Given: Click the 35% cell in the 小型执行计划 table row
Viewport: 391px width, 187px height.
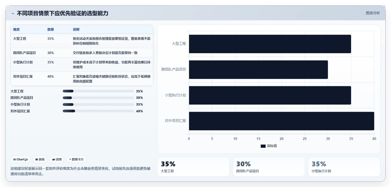Looking at the screenshot, I should (51, 62).
